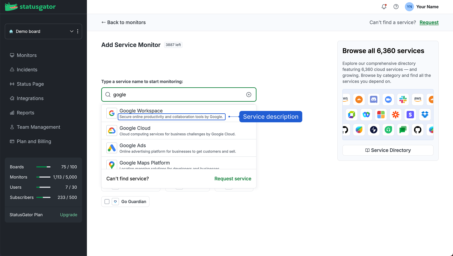Viewport: 453px width, 256px height.
Task: Click the Dynatrace cube icon
Action: [351, 114]
